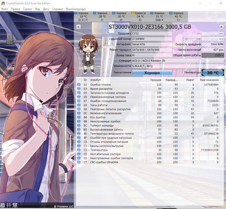Select disk I: at 38 °C
This screenshot has width=226, height=209.
point(102,17)
